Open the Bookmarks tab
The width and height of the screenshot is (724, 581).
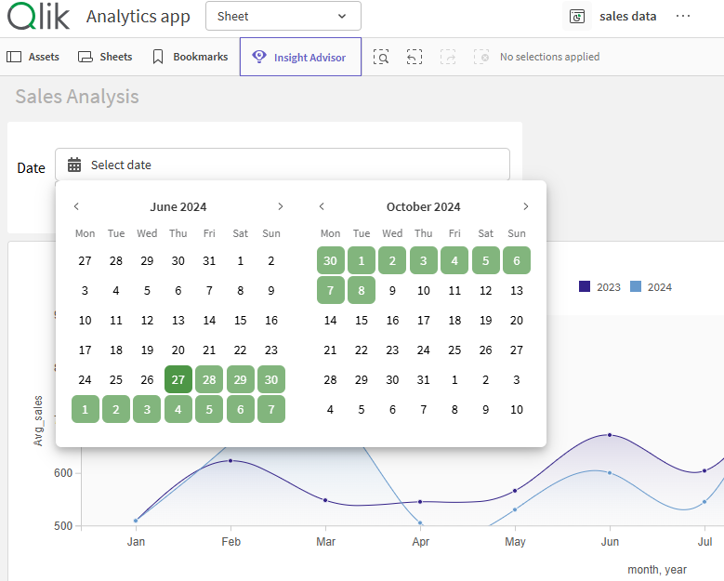click(x=190, y=57)
